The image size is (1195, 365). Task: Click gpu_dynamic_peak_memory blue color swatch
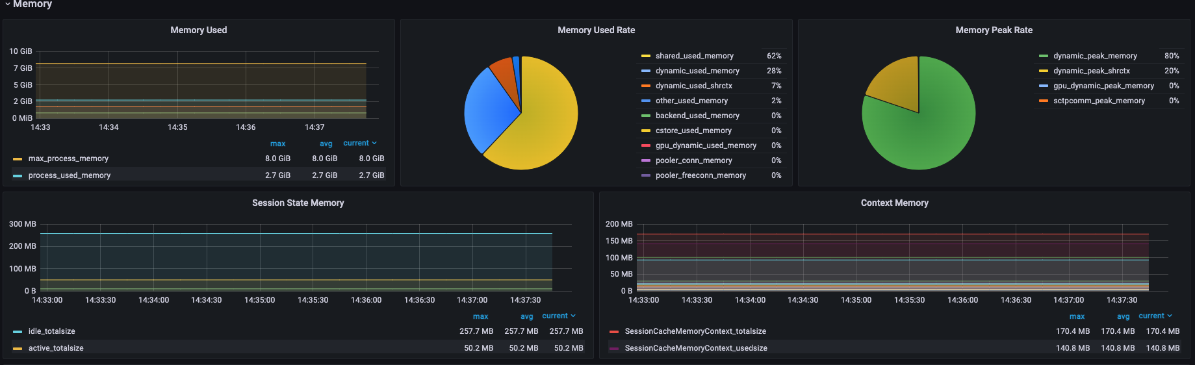[1044, 86]
